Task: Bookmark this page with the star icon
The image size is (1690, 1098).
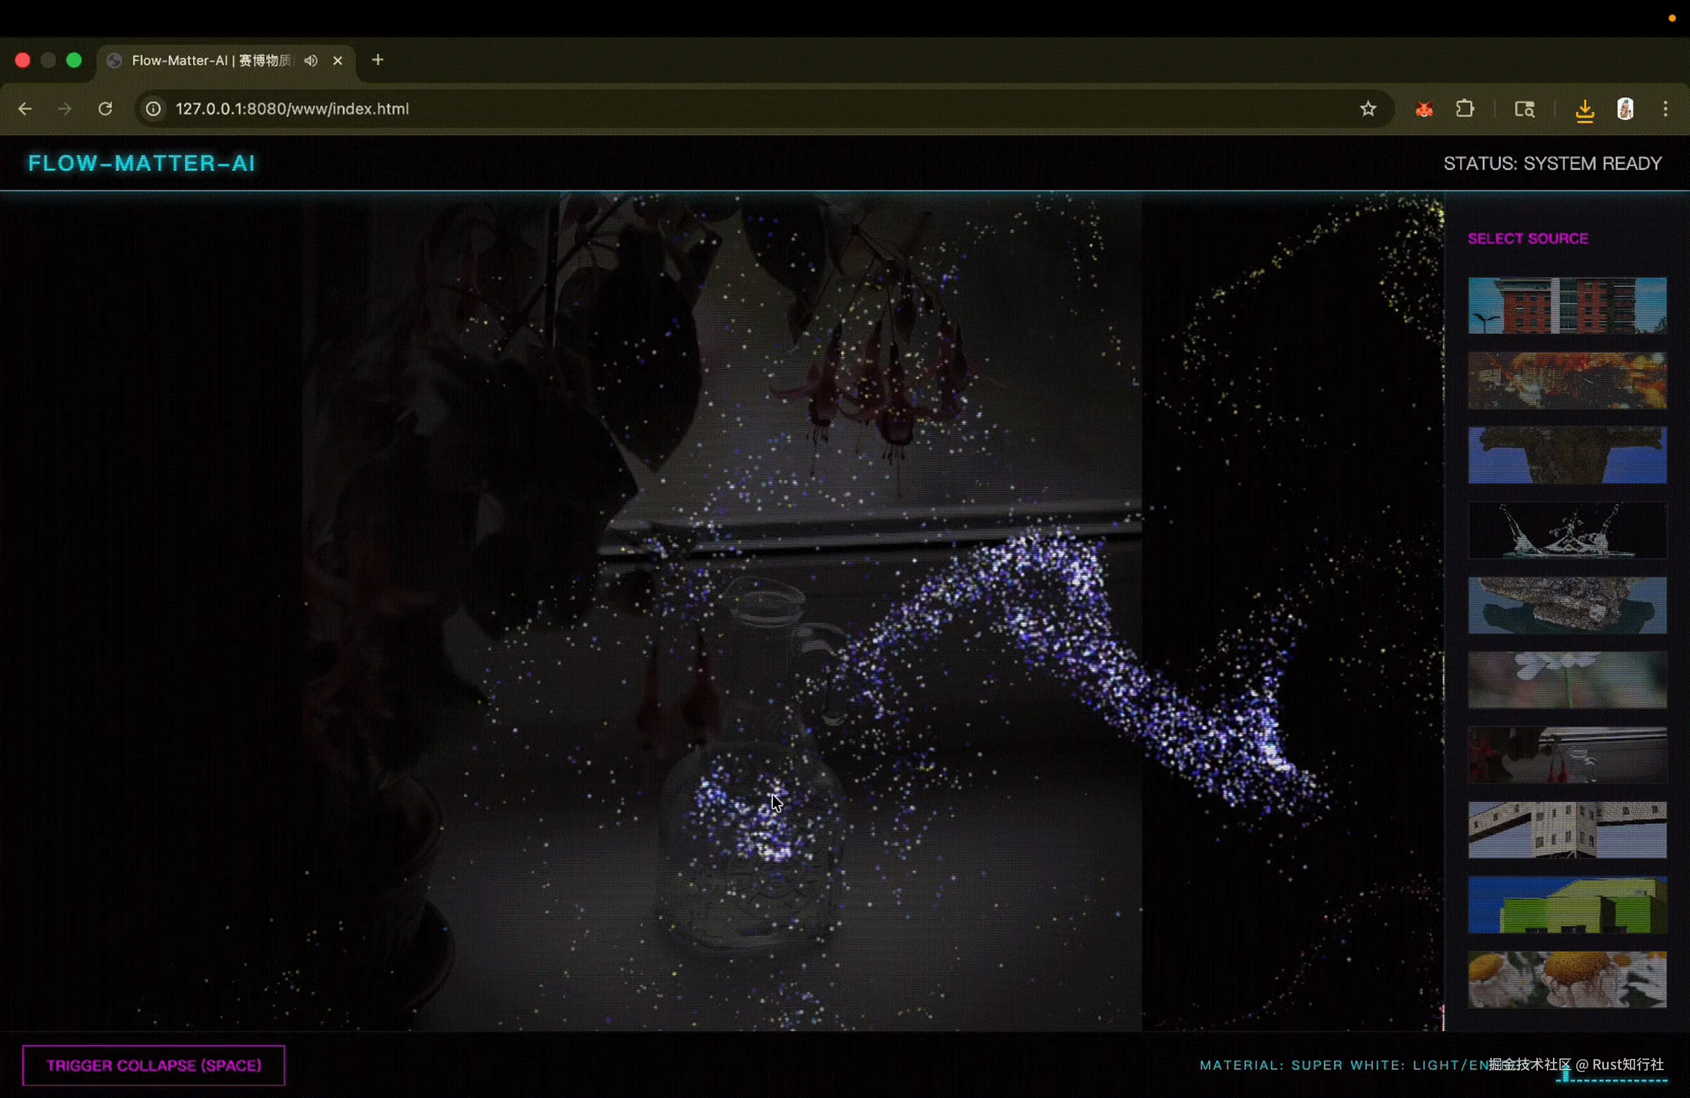Action: tap(1368, 108)
